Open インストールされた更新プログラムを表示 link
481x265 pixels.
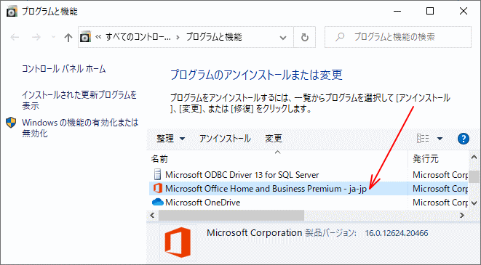click(79, 100)
